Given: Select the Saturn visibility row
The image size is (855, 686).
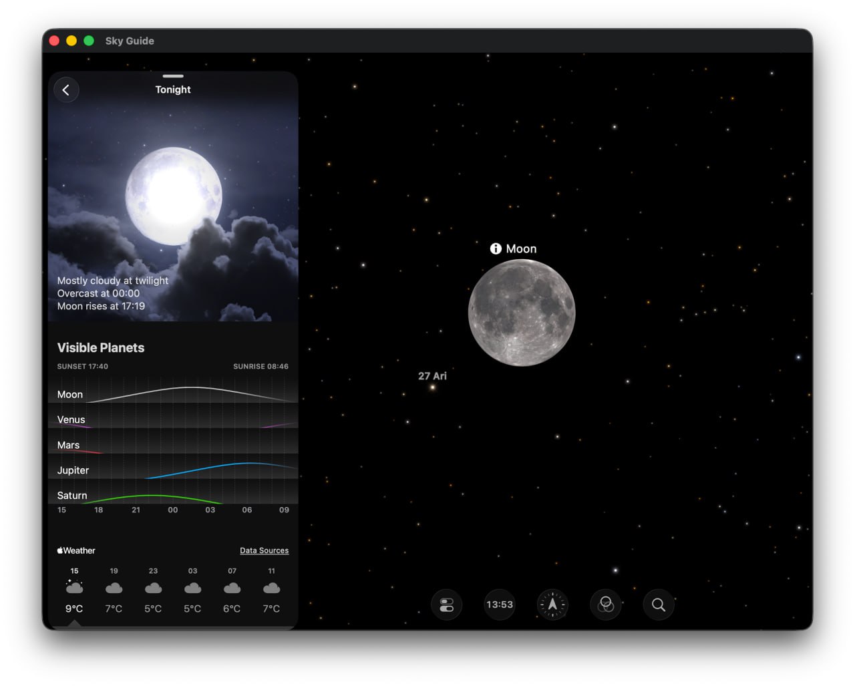Looking at the screenshot, I should point(173,495).
